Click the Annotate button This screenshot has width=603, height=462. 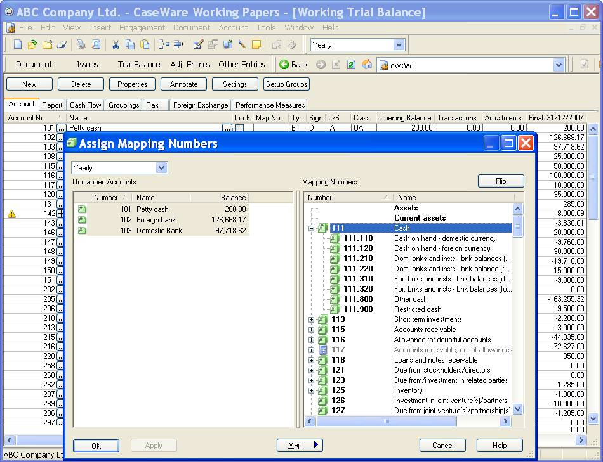tap(183, 84)
